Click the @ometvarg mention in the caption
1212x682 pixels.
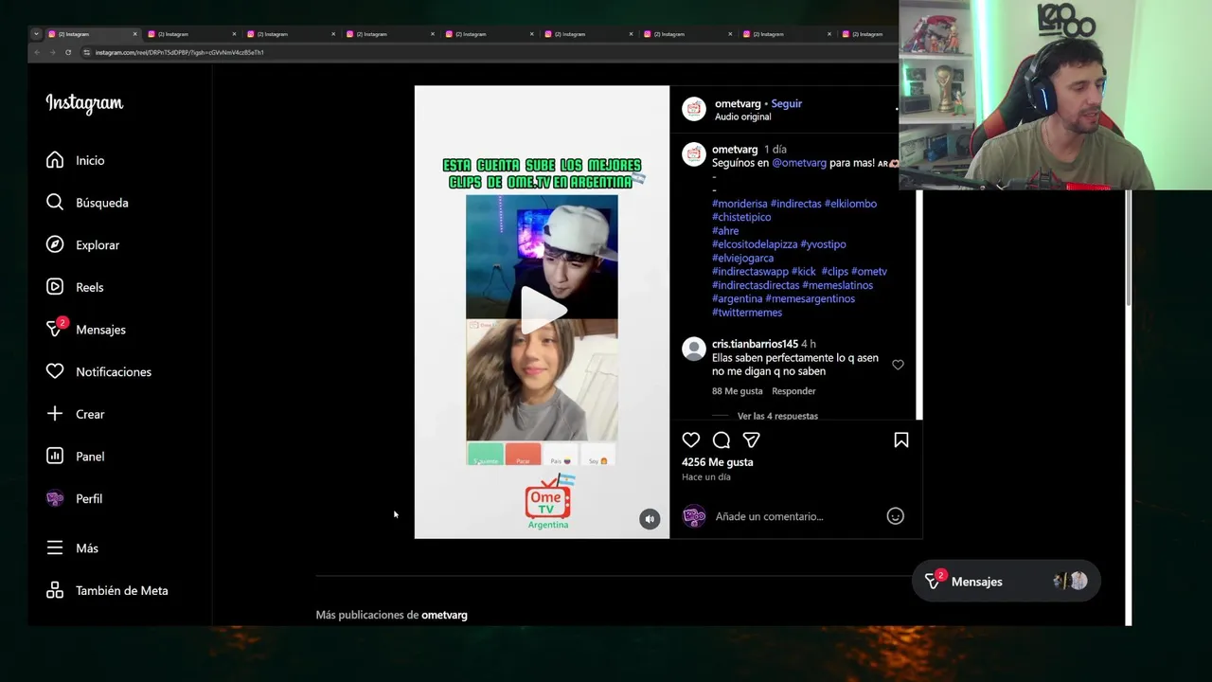pyautogui.click(x=799, y=163)
